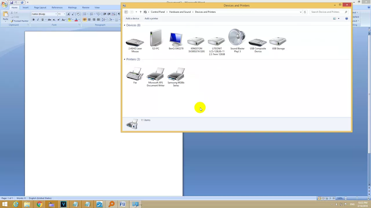Select the Sound Blaster Play! 3 device
The width and height of the screenshot is (371, 208).
237,41
